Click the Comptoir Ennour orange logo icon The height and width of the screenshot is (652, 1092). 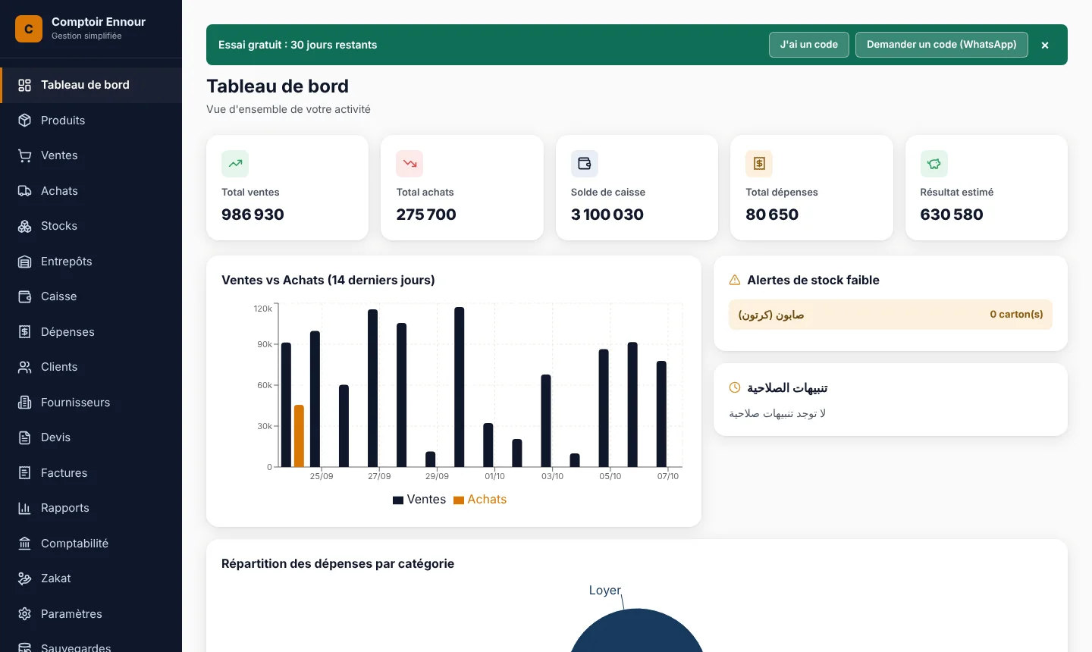point(29,29)
